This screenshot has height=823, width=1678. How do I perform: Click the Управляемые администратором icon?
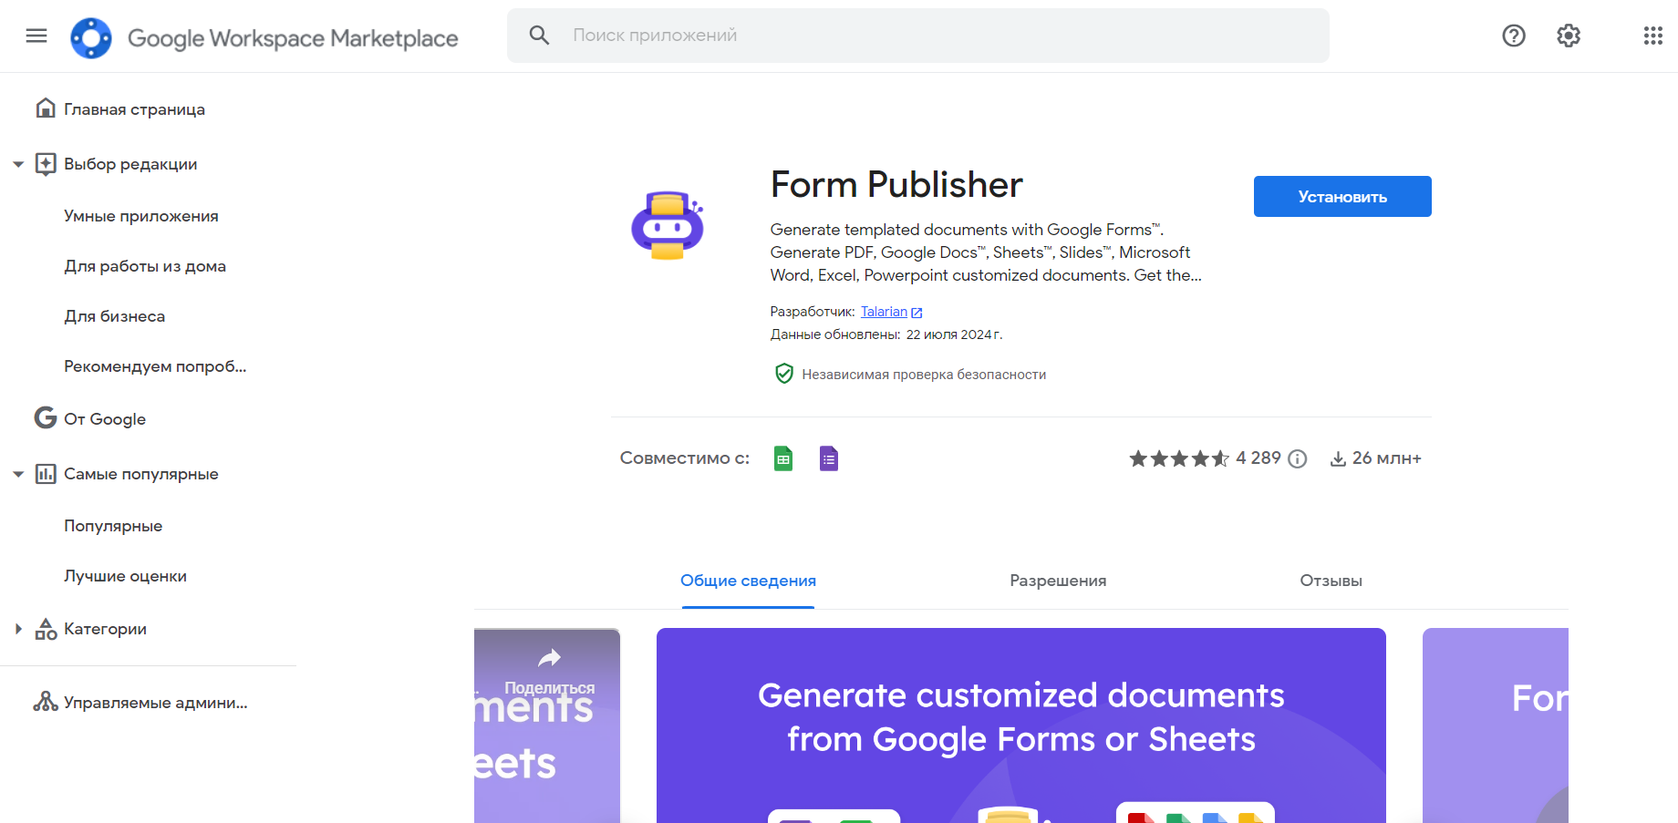click(46, 702)
